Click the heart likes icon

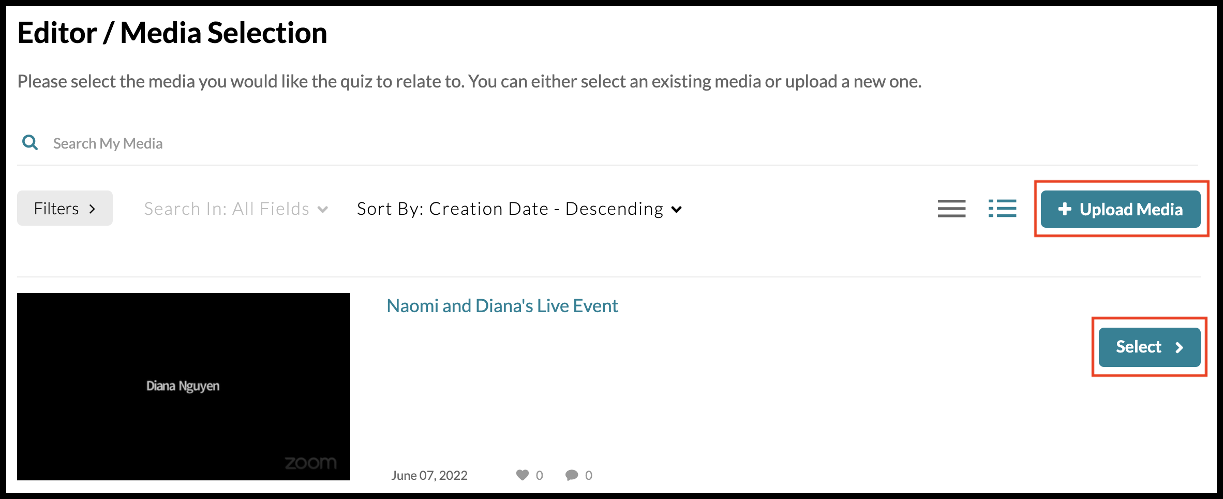[x=523, y=475]
